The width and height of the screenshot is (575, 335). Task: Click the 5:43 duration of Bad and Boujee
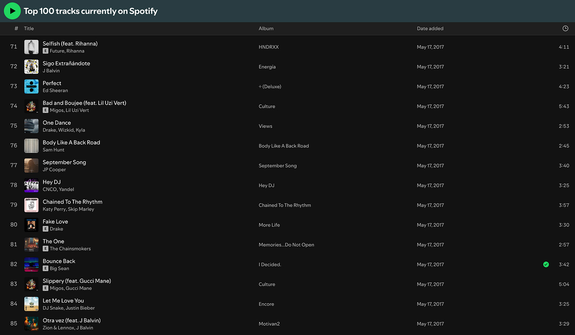pos(564,106)
